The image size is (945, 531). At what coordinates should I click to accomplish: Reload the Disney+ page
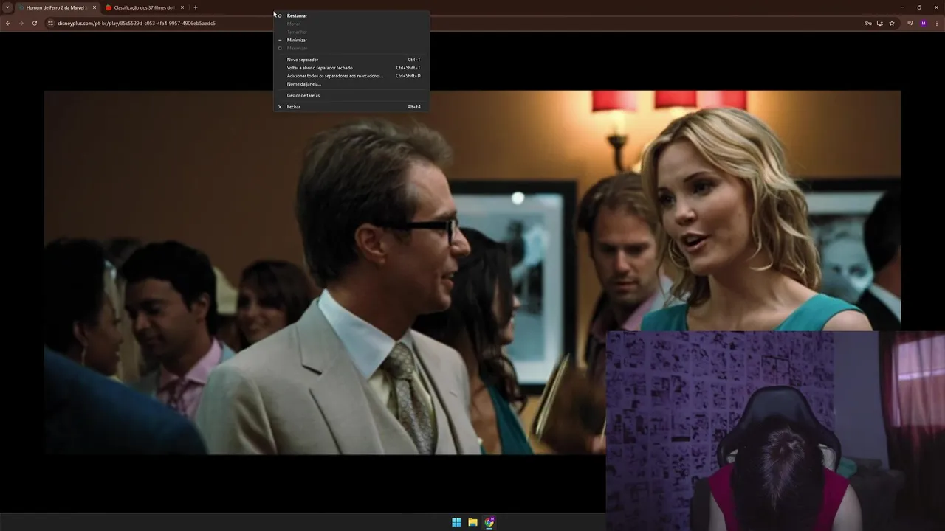(34, 23)
